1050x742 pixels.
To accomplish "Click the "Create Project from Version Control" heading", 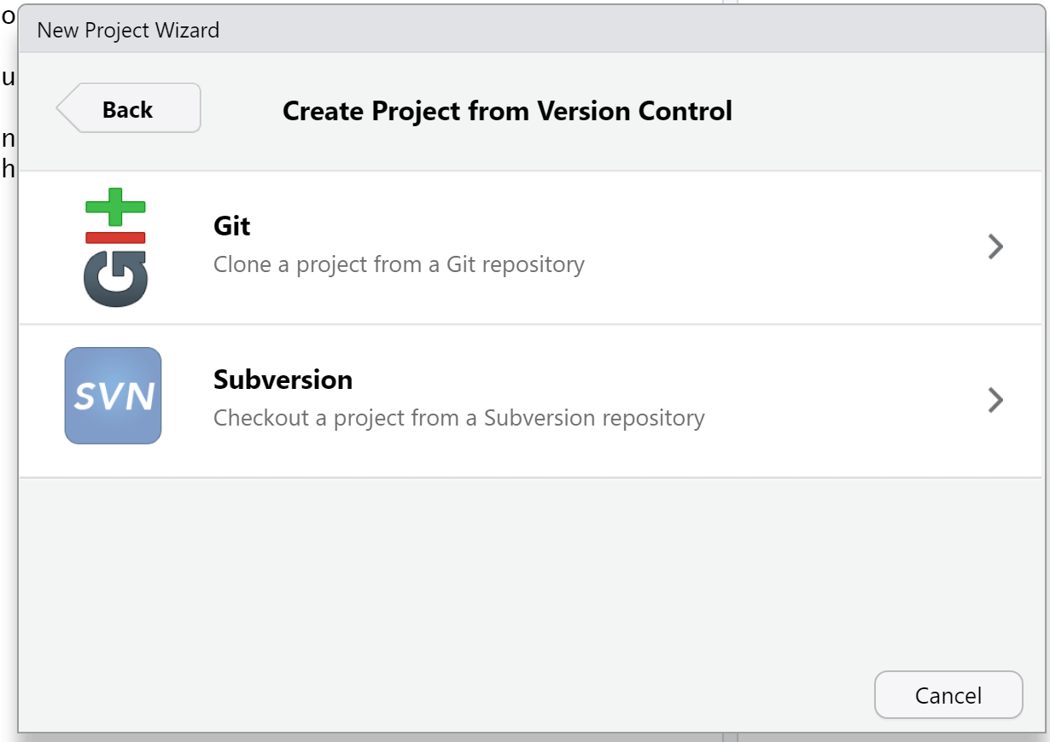I will [507, 111].
